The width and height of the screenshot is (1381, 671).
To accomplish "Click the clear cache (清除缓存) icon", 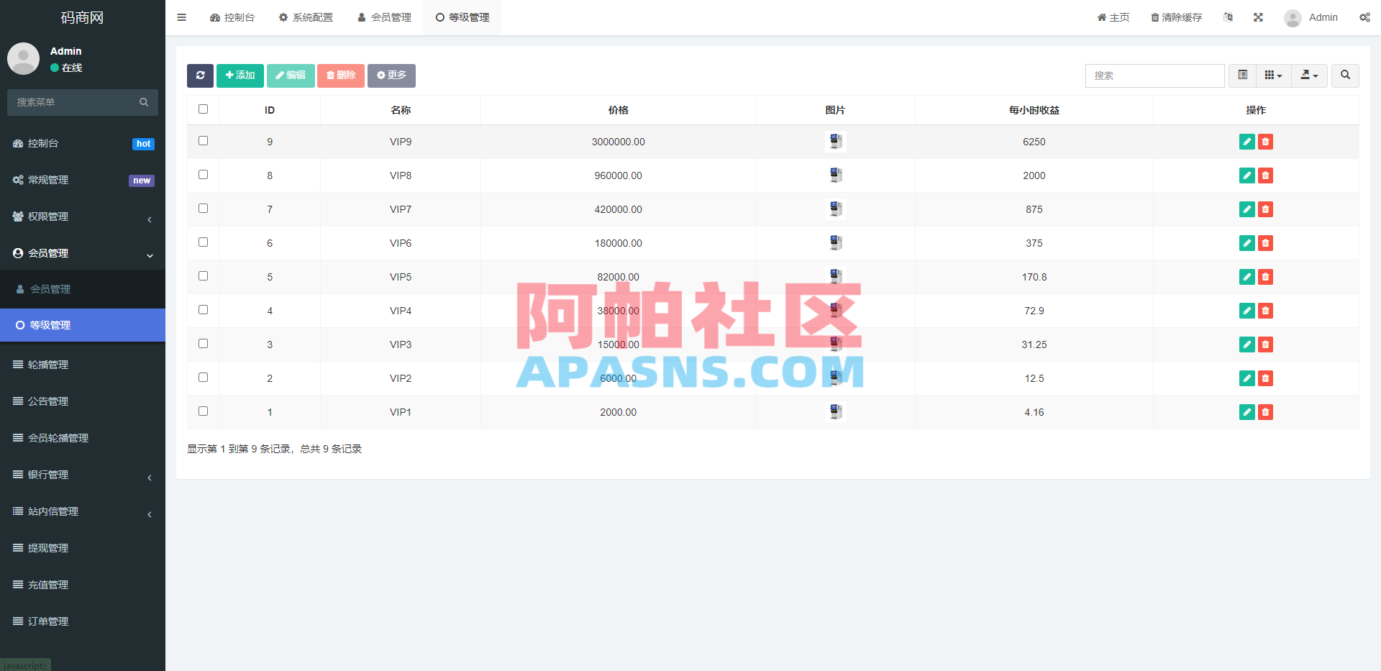I will 1175,17.
